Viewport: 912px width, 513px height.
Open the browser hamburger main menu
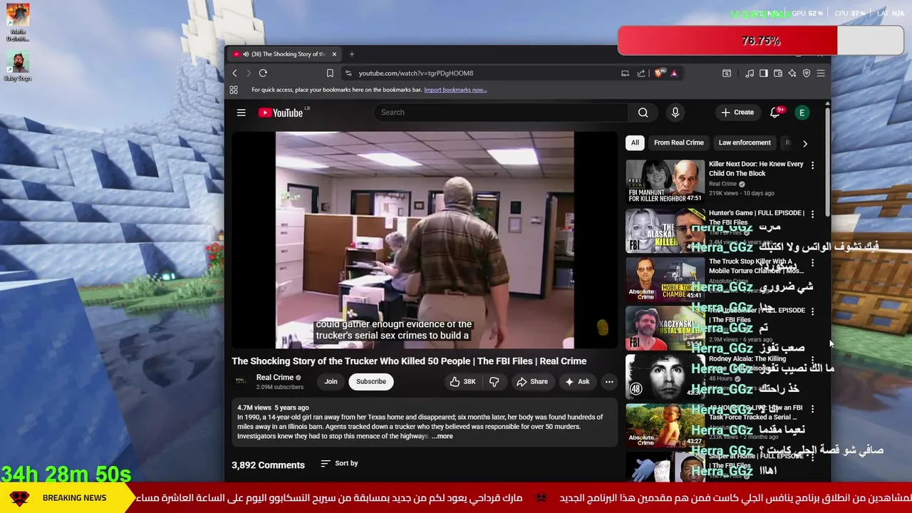point(821,73)
